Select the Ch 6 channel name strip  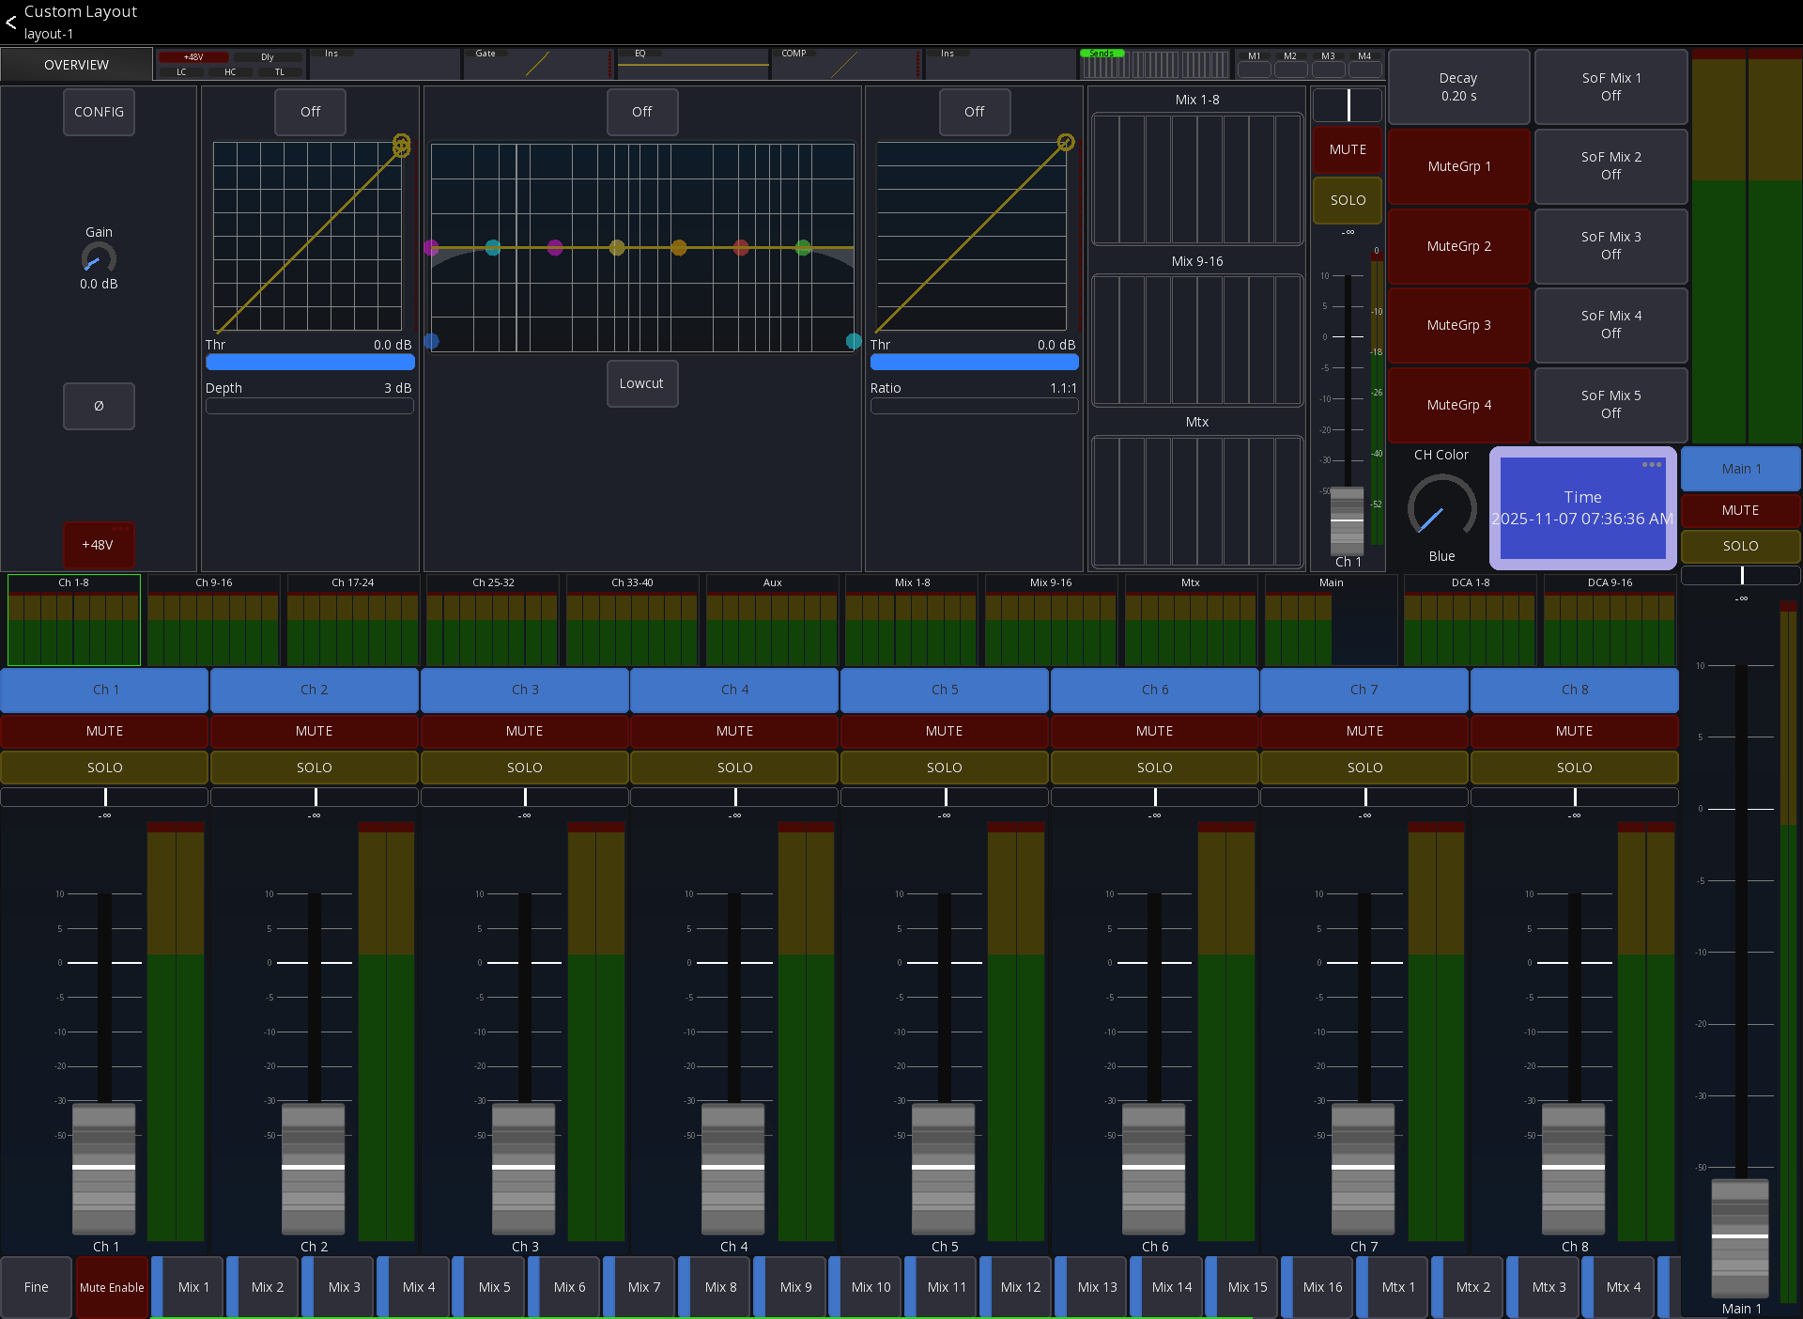(1155, 690)
